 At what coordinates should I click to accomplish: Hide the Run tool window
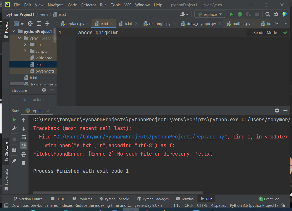point(285,111)
